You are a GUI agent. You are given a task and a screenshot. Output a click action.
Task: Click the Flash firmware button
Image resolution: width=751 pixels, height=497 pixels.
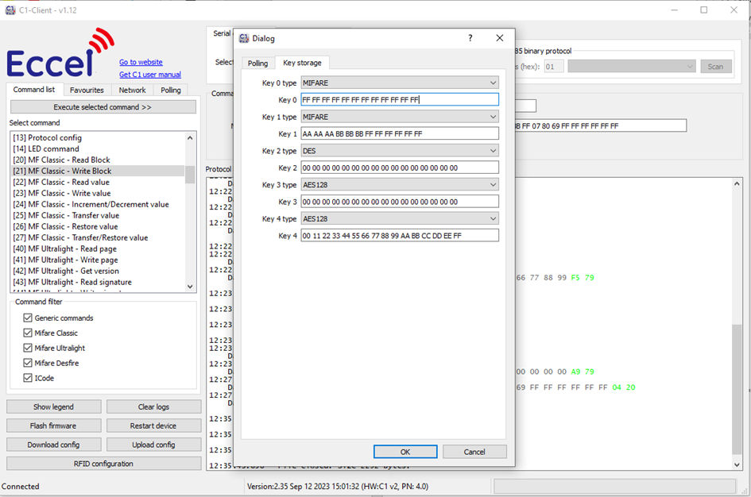53,426
